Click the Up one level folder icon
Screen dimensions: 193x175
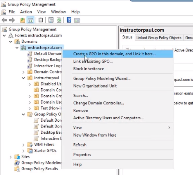[x=22, y=20]
